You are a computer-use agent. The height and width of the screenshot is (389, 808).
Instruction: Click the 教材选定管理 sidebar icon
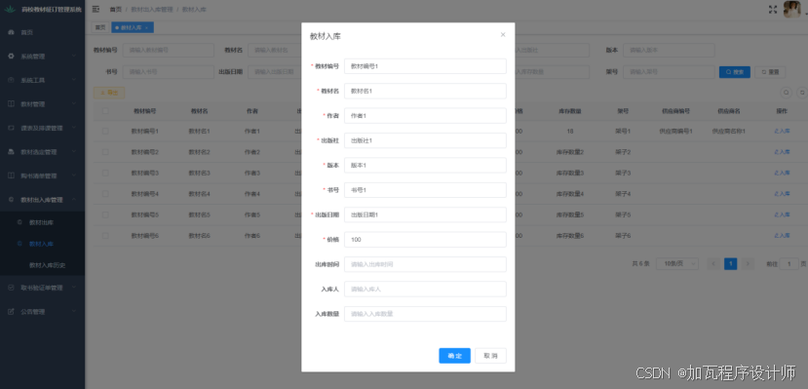coord(11,151)
